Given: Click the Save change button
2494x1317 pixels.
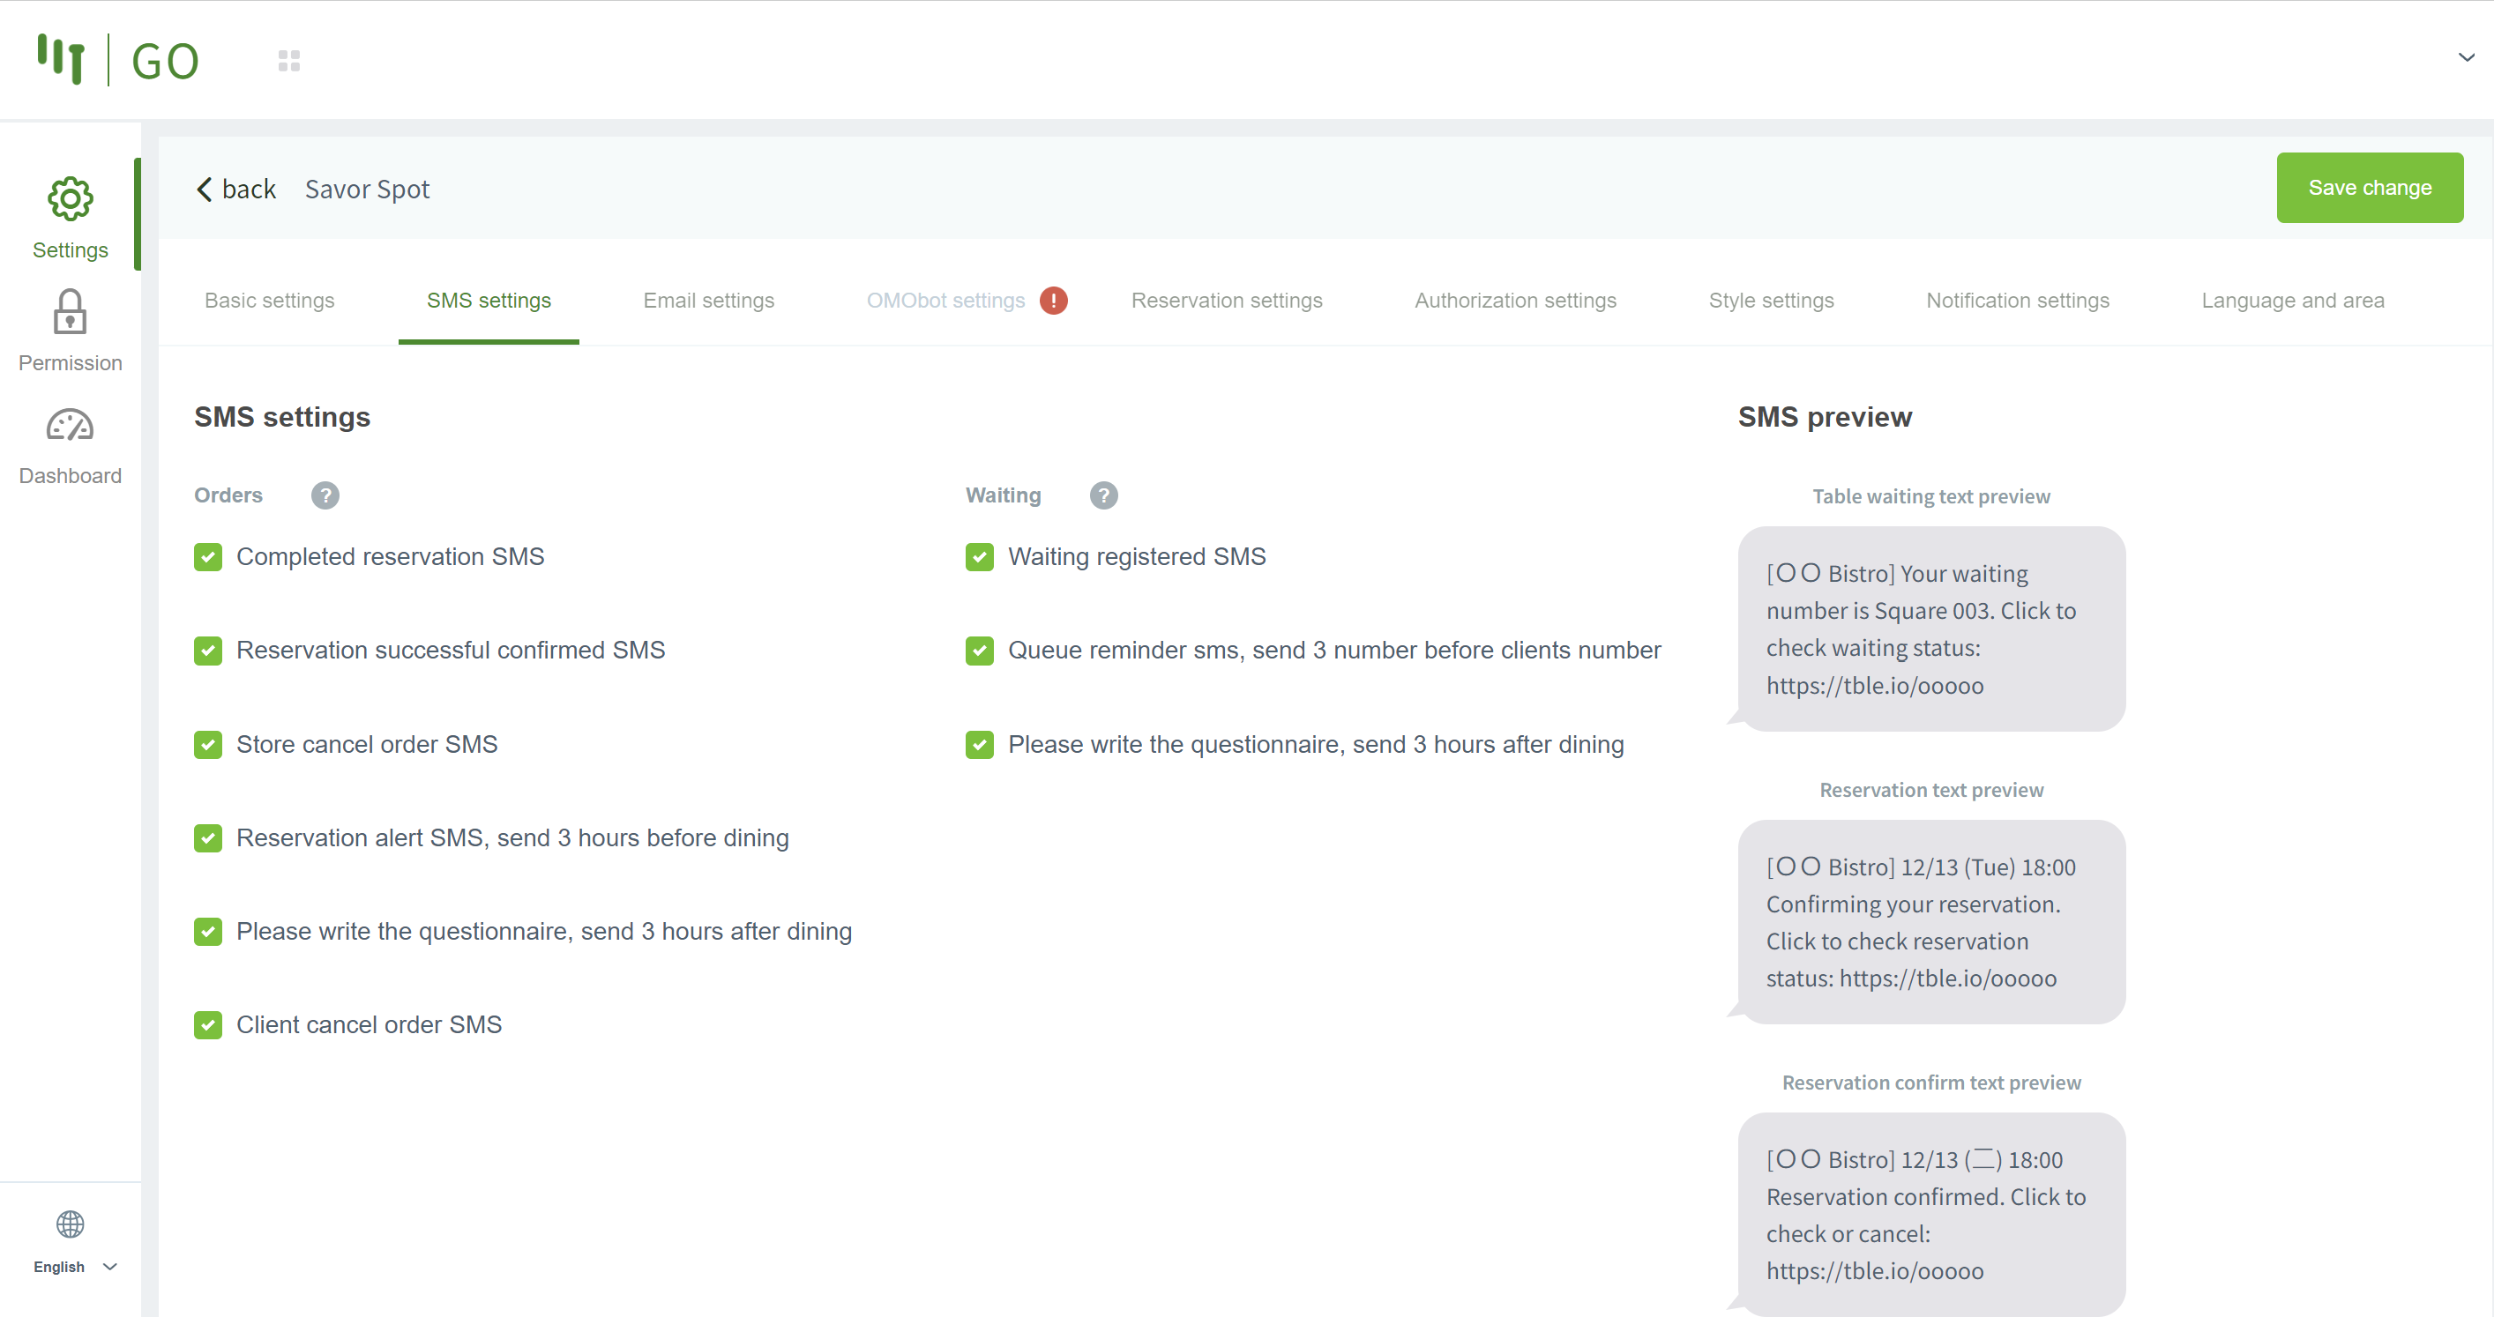Looking at the screenshot, I should point(2369,188).
